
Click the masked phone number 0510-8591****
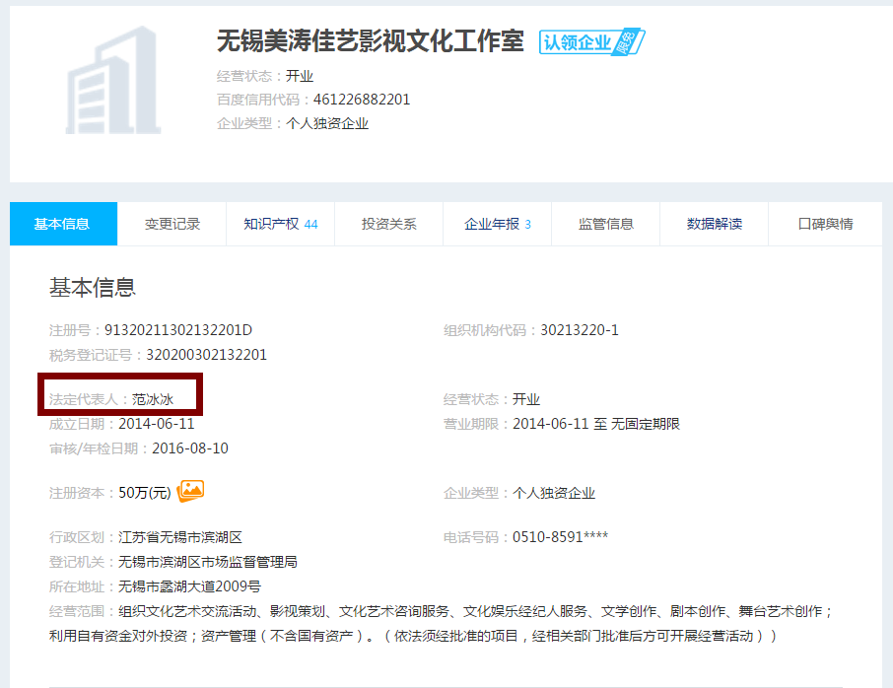pos(560,537)
